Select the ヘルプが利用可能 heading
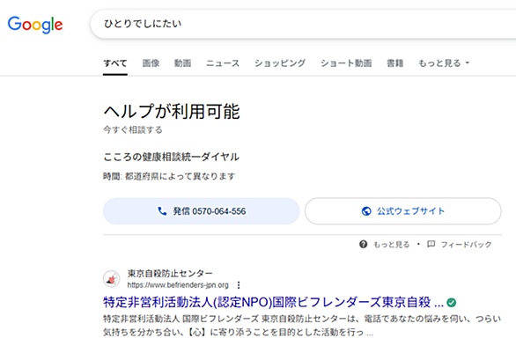516x353 pixels. [x=172, y=111]
